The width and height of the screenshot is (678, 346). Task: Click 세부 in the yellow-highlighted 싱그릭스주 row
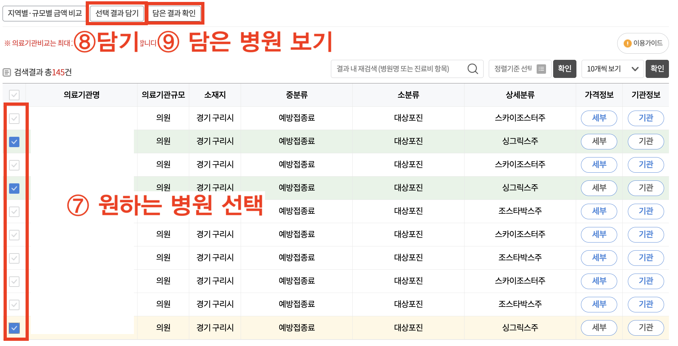[x=599, y=328]
